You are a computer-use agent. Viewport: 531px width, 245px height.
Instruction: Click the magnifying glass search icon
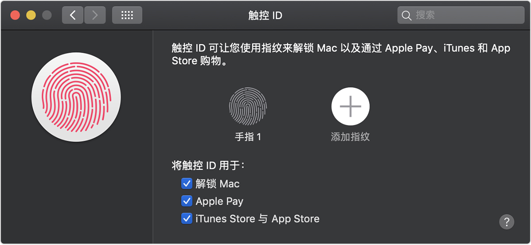406,15
